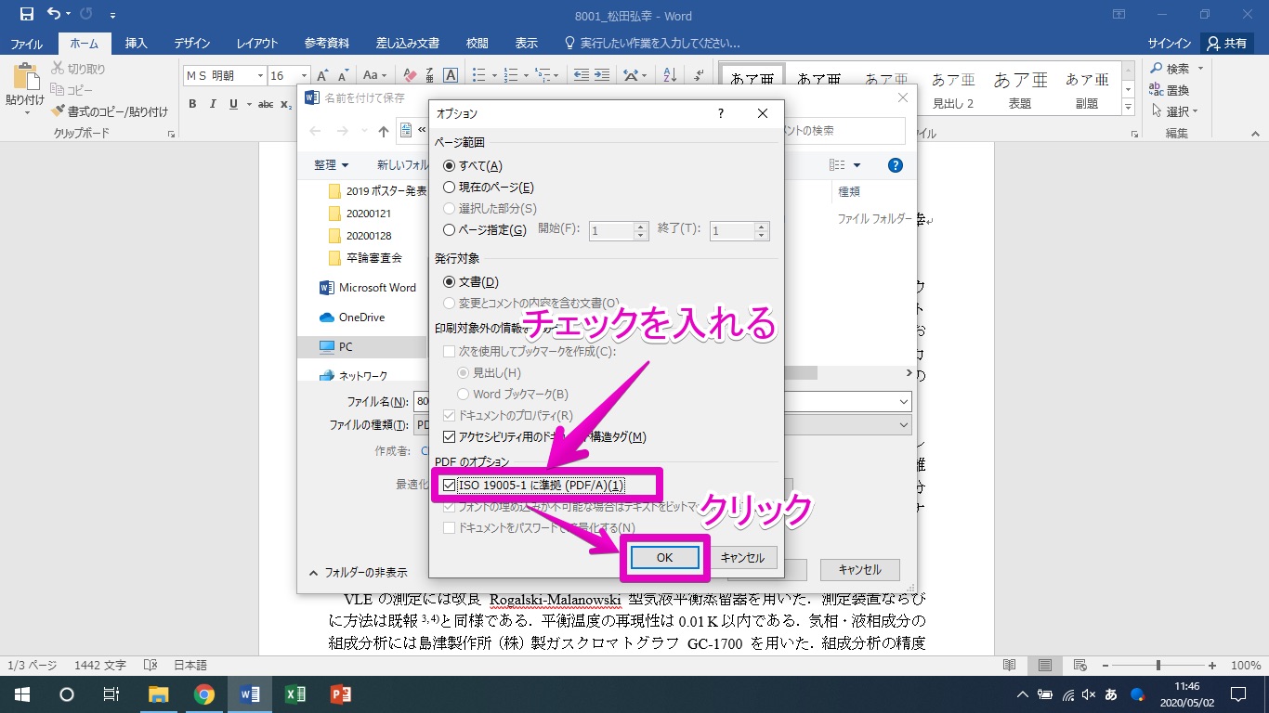
Task: Check ISO 19005-1 (PDF/A) compliance box
Action: [x=451, y=485]
